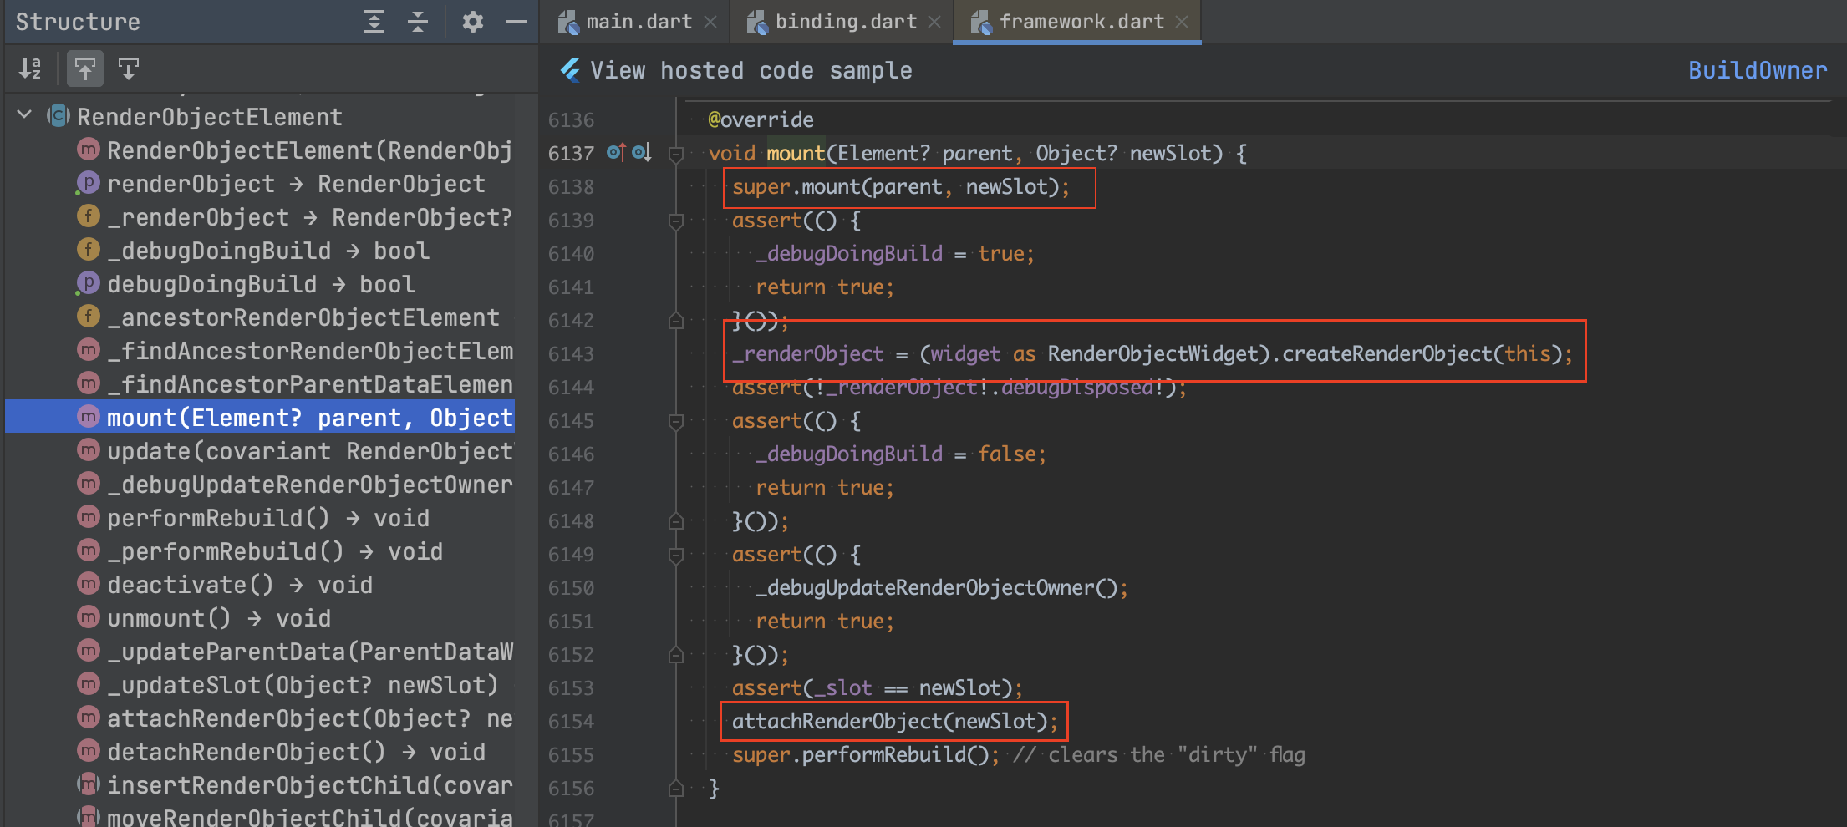Select RenderObjectElement constructor entry

pos(295,150)
